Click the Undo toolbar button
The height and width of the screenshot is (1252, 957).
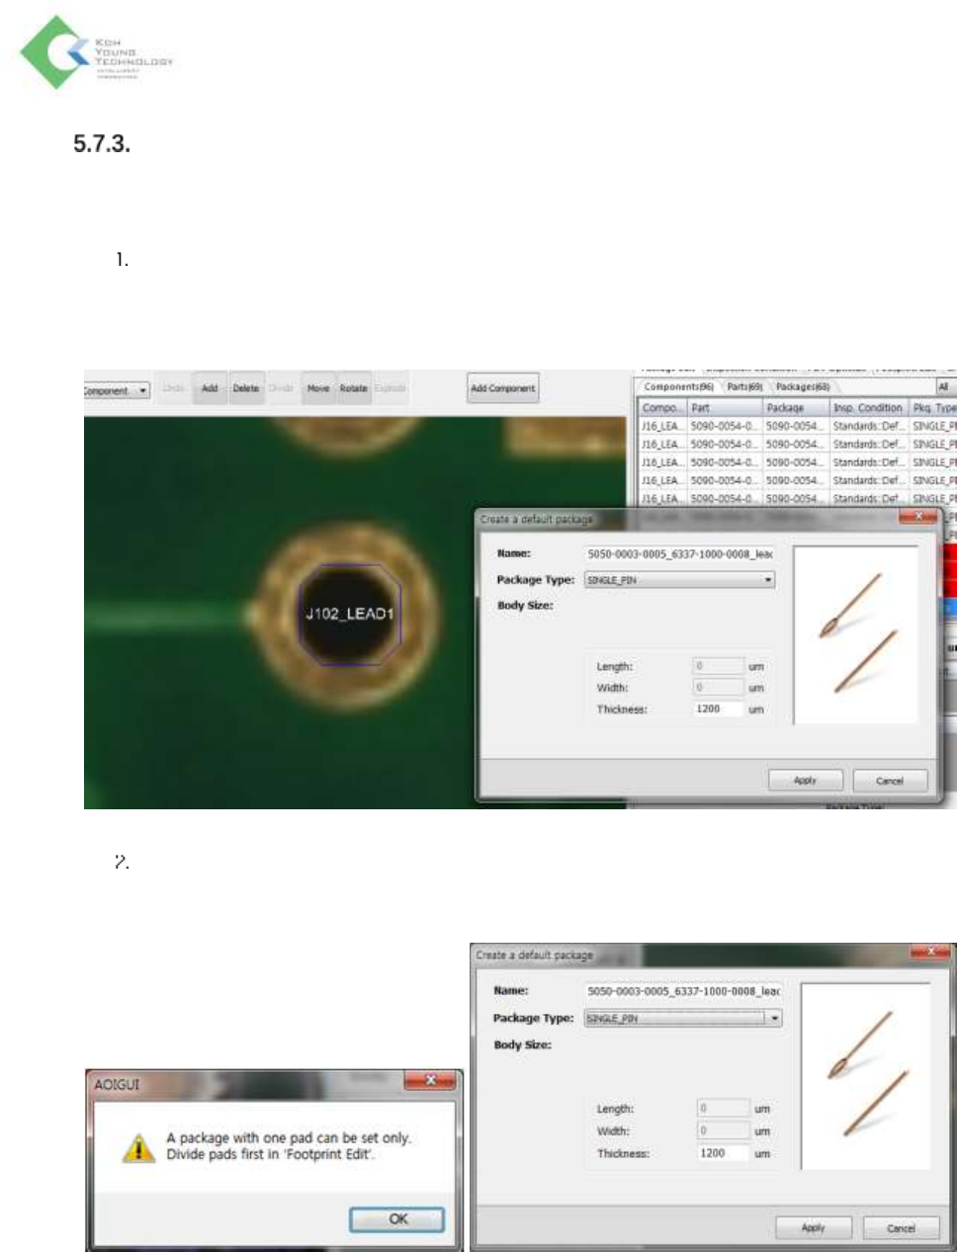tap(174, 388)
